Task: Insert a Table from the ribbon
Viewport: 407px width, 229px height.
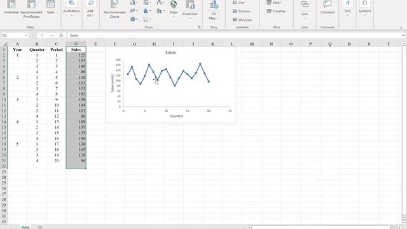Action: [50, 7]
